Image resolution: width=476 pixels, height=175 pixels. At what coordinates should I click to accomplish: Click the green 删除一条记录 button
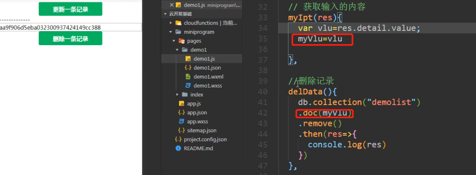click(x=70, y=38)
